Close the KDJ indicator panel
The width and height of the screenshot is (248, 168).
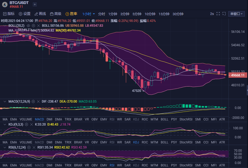tap(31, 124)
